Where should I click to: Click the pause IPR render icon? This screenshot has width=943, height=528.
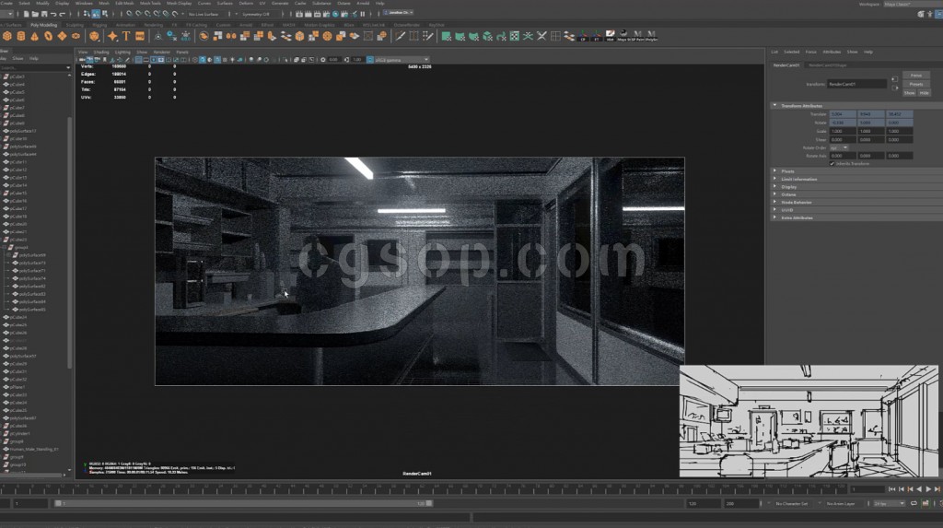[x=362, y=14]
